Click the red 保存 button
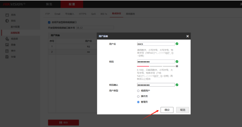 pos(63,122)
